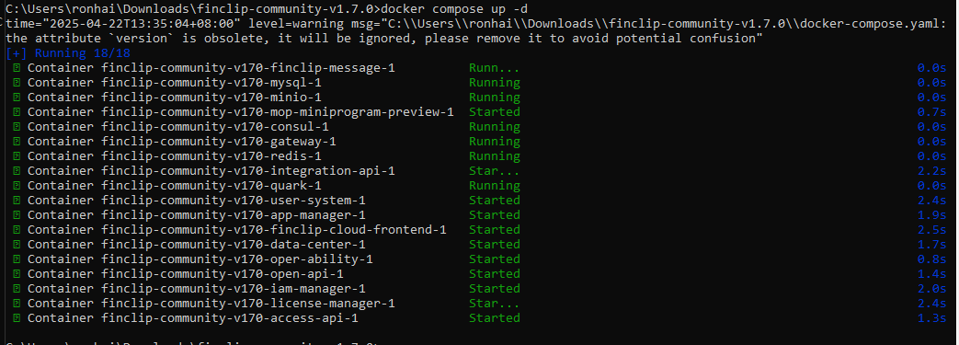
Task: Click the check icon beside mysql-1 container
Action: [17, 83]
